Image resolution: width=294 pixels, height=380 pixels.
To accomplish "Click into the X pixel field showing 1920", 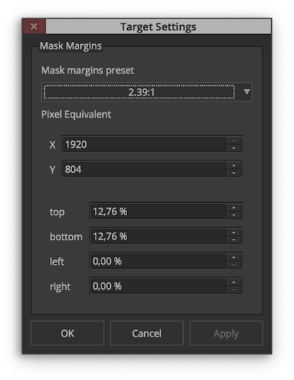I will point(145,145).
